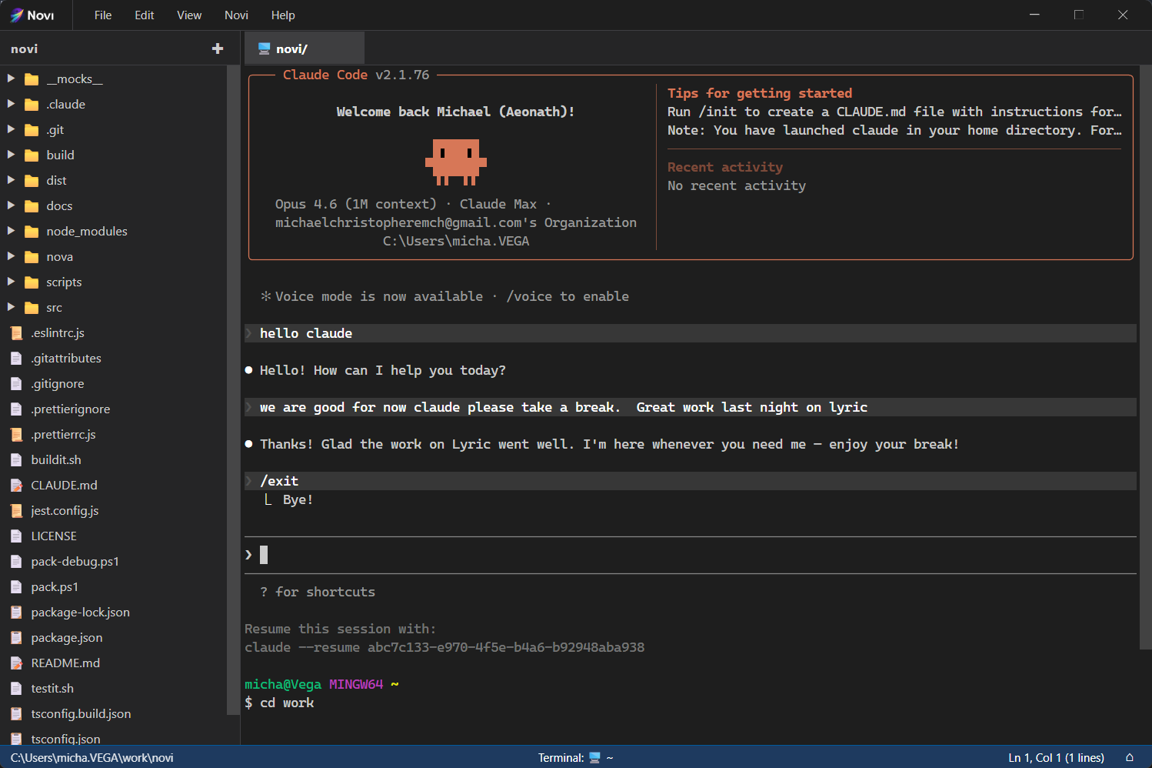The image size is (1152, 768).
Task: Open the package.json file
Action: coord(67,638)
